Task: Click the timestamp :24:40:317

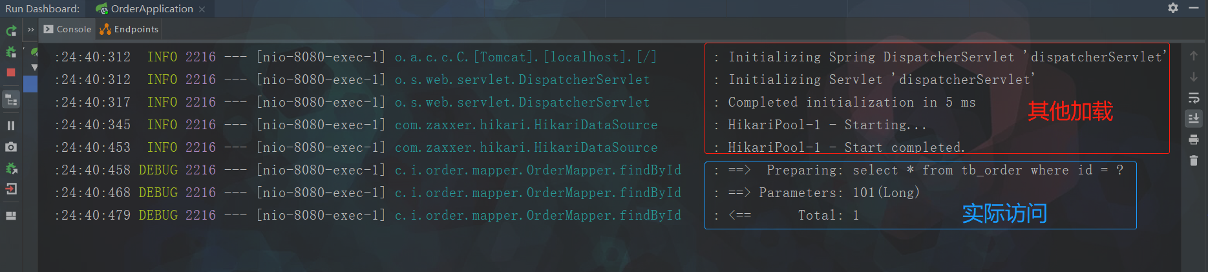Action: (92, 102)
